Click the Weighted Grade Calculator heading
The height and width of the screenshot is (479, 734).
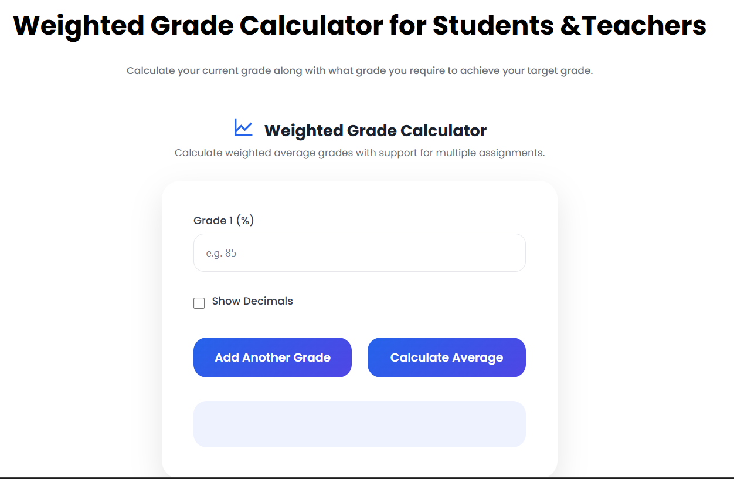(375, 130)
